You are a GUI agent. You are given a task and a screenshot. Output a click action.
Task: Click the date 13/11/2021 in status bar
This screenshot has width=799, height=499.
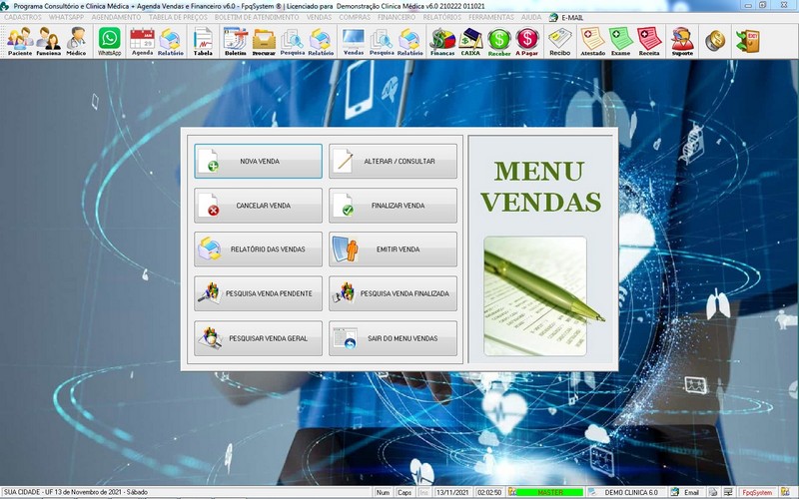452,492
